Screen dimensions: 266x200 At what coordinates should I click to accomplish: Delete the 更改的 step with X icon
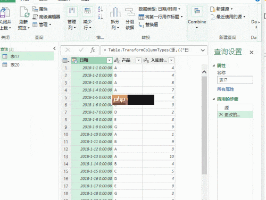pos(221,114)
